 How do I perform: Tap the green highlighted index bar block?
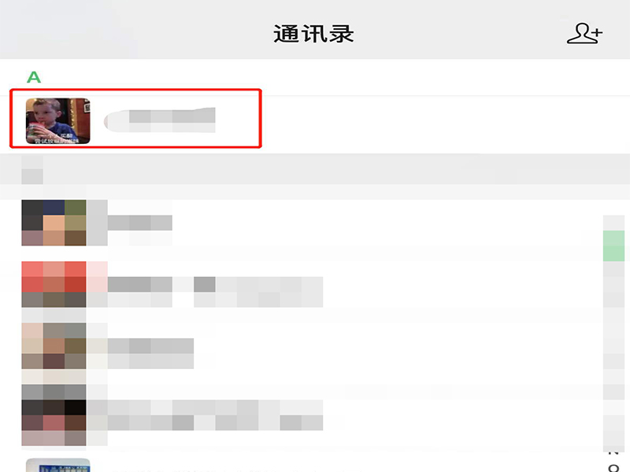(613, 245)
